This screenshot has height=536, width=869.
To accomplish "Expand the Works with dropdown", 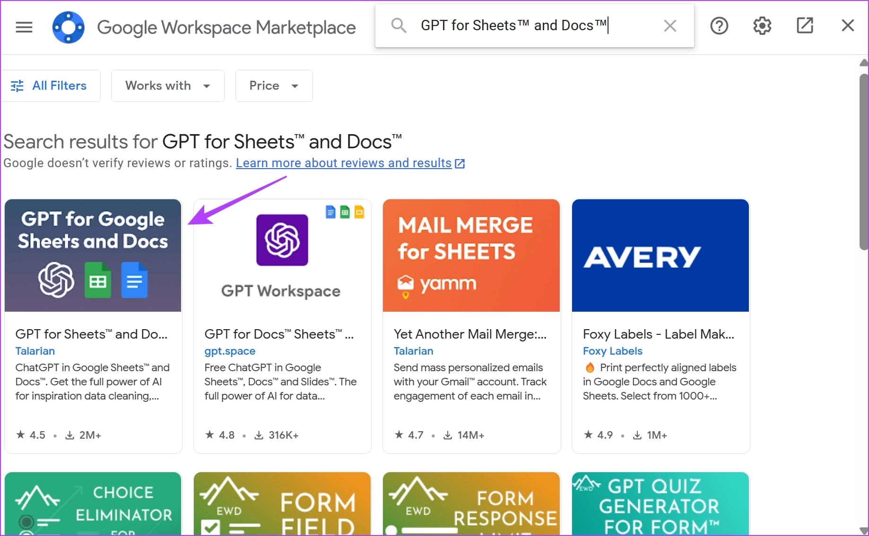I will (167, 85).
